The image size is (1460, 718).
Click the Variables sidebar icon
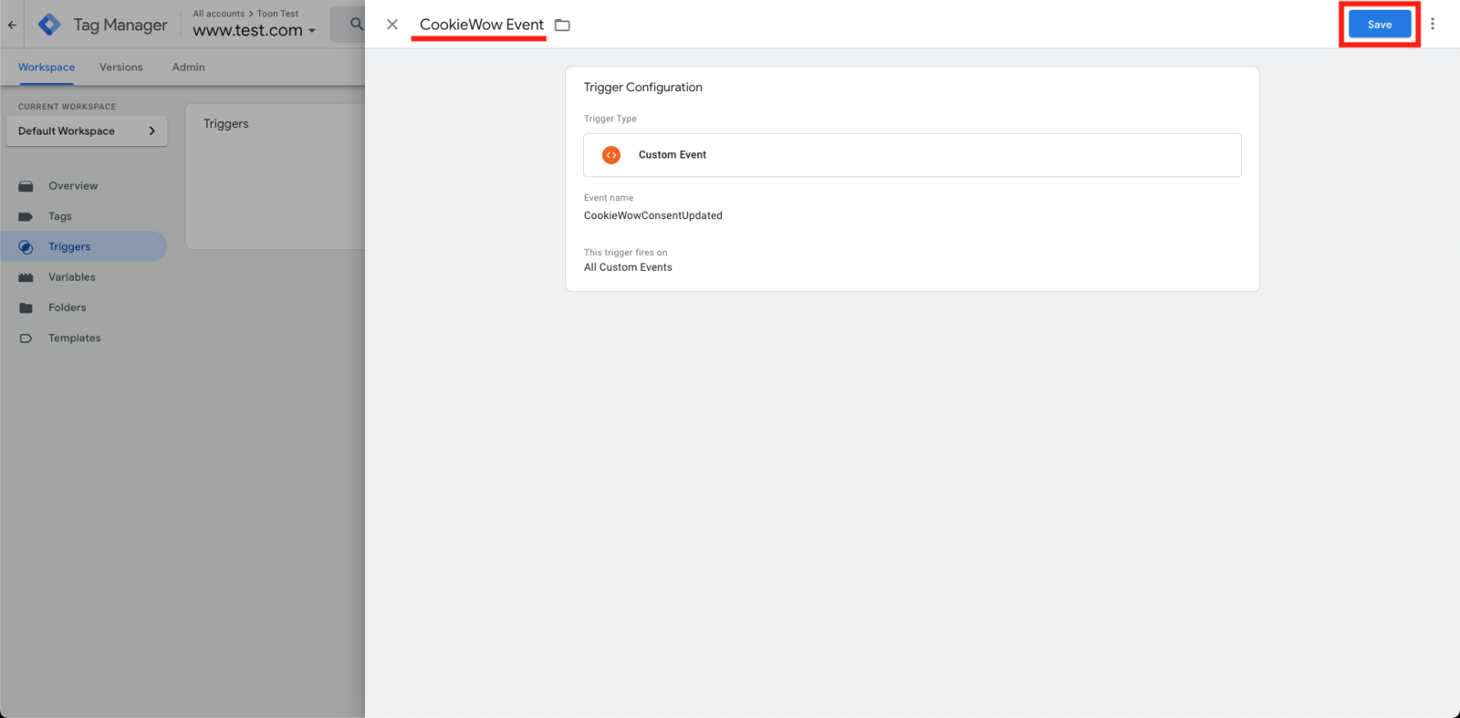(x=26, y=277)
